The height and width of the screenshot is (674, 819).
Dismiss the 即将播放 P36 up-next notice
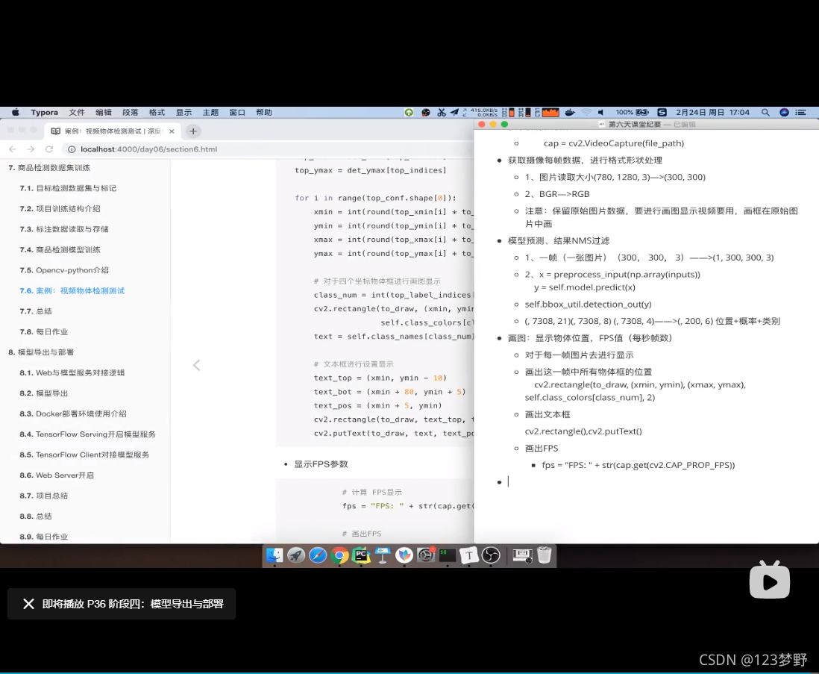(29, 604)
